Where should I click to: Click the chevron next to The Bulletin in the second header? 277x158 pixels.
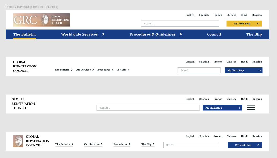72,70
